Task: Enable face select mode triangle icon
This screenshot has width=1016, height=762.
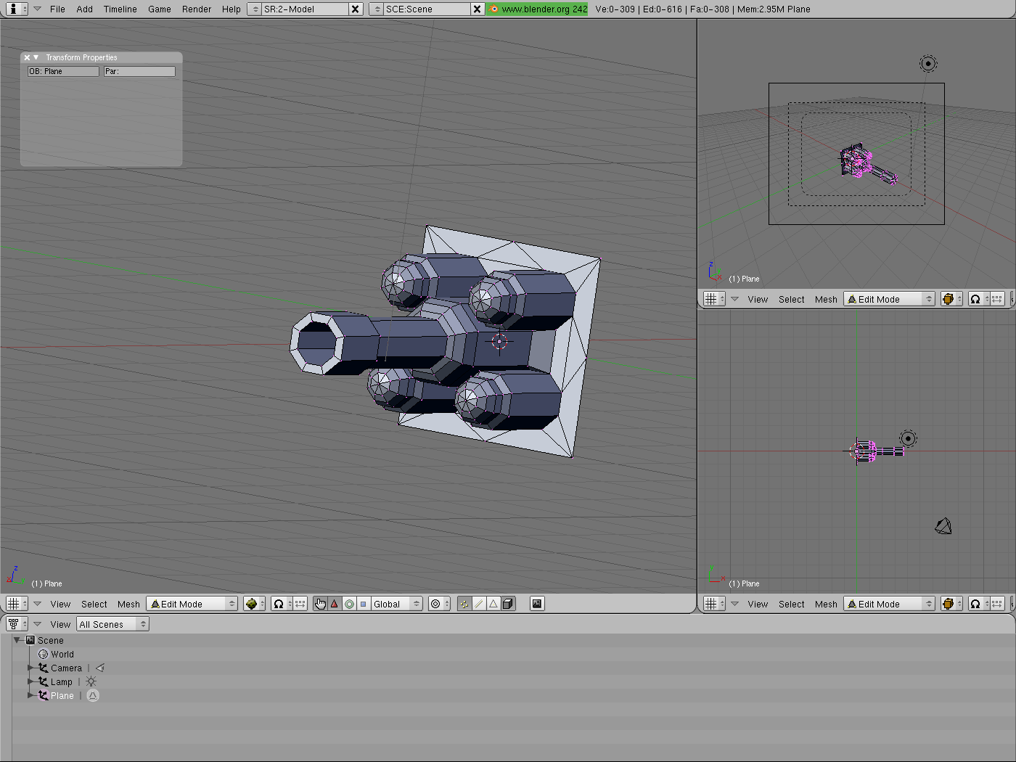Action: click(493, 604)
